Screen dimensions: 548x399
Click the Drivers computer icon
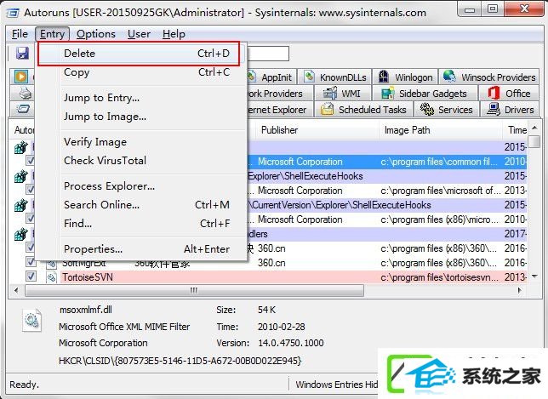[x=494, y=109]
